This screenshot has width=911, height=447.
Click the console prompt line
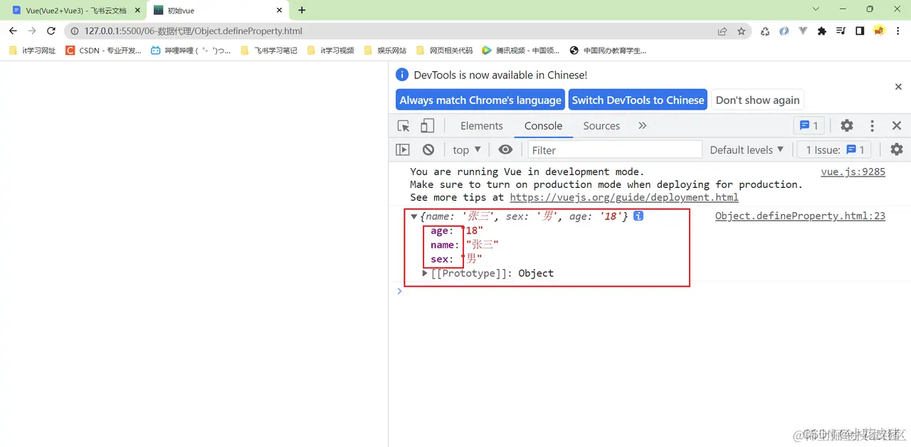[x=650, y=291]
